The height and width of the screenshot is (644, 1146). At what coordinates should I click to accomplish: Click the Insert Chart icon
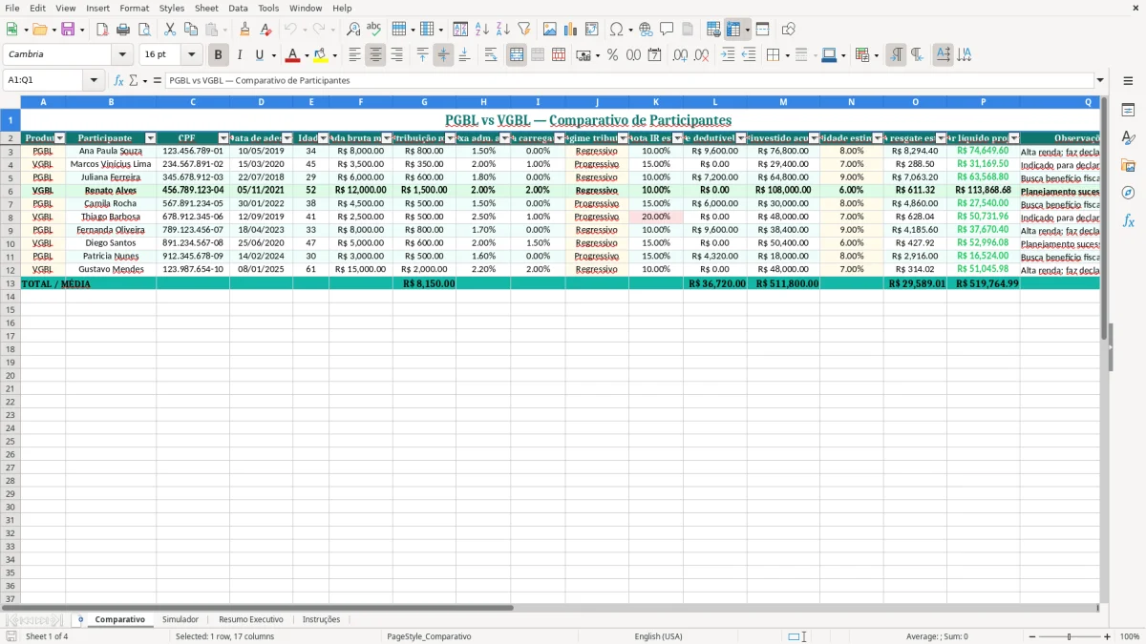pos(571,30)
